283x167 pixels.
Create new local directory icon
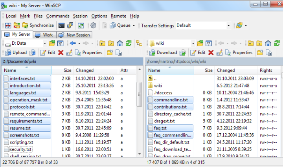coord(110,53)
